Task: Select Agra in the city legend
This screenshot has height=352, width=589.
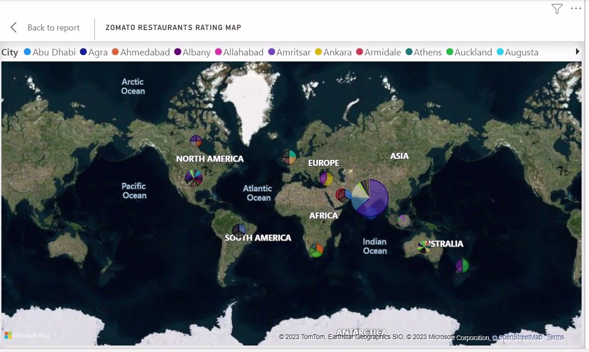Action: tap(94, 52)
